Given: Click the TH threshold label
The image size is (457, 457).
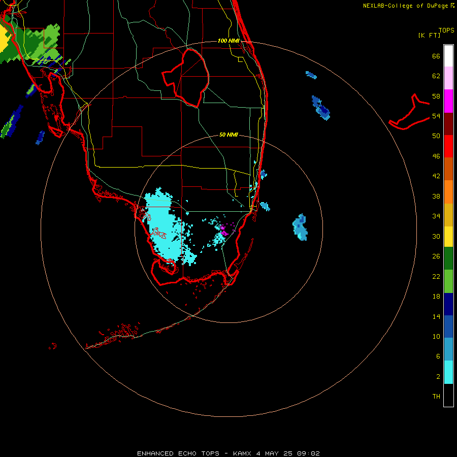Looking at the screenshot, I should point(436,397).
